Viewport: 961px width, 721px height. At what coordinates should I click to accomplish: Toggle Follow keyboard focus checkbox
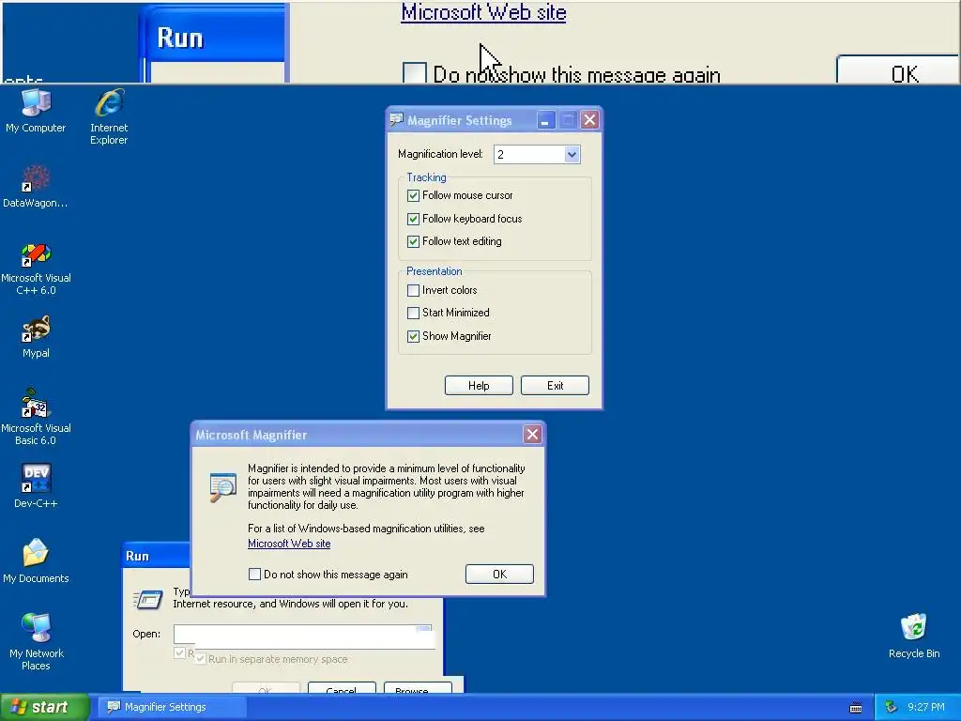[413, 219]
